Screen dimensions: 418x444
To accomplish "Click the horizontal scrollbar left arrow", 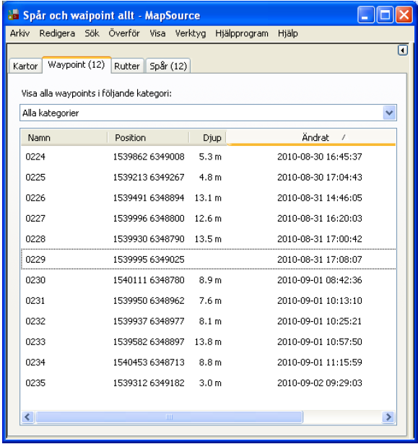I will click(27, 417).
